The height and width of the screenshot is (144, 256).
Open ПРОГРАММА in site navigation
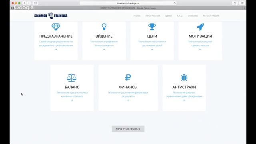[153, 16]
